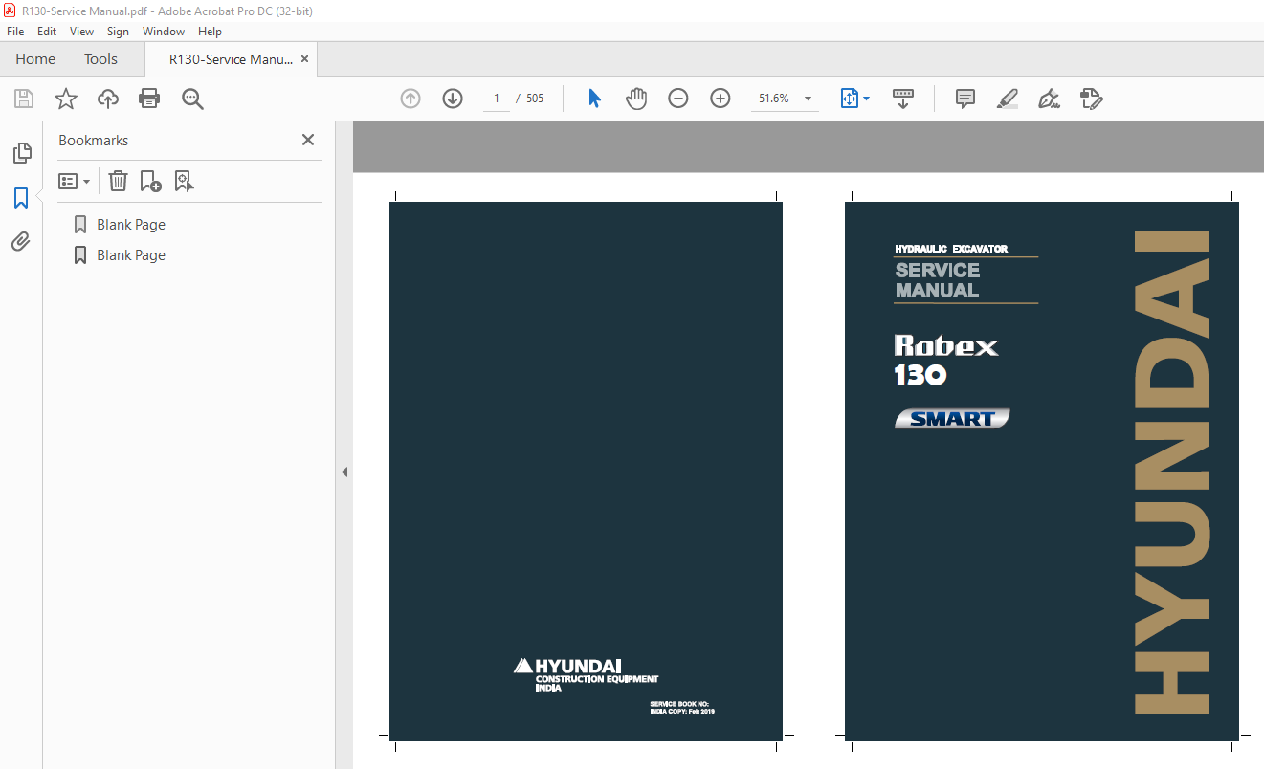Open the Find text magnifier tool
Viewport: 1264px width, 769px height.
click(193, 99)
